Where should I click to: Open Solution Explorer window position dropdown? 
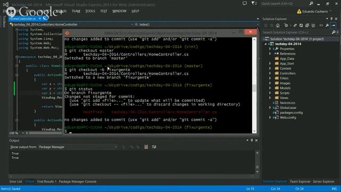[x=327, y=19]
